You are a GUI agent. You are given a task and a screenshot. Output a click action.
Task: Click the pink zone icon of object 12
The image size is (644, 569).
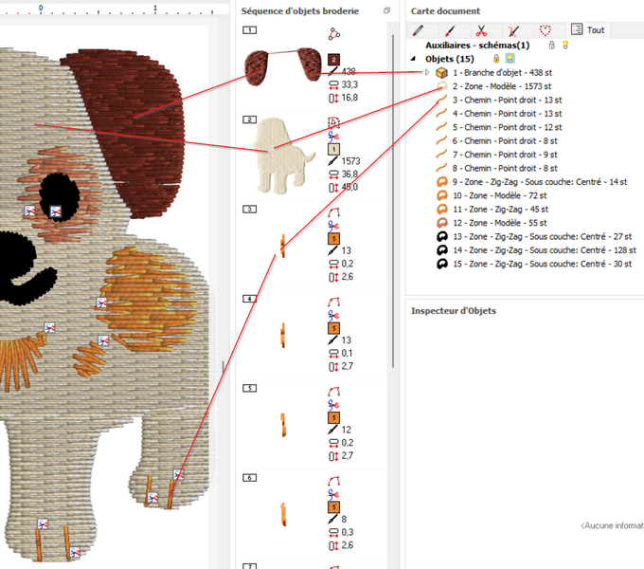[442, 223]
